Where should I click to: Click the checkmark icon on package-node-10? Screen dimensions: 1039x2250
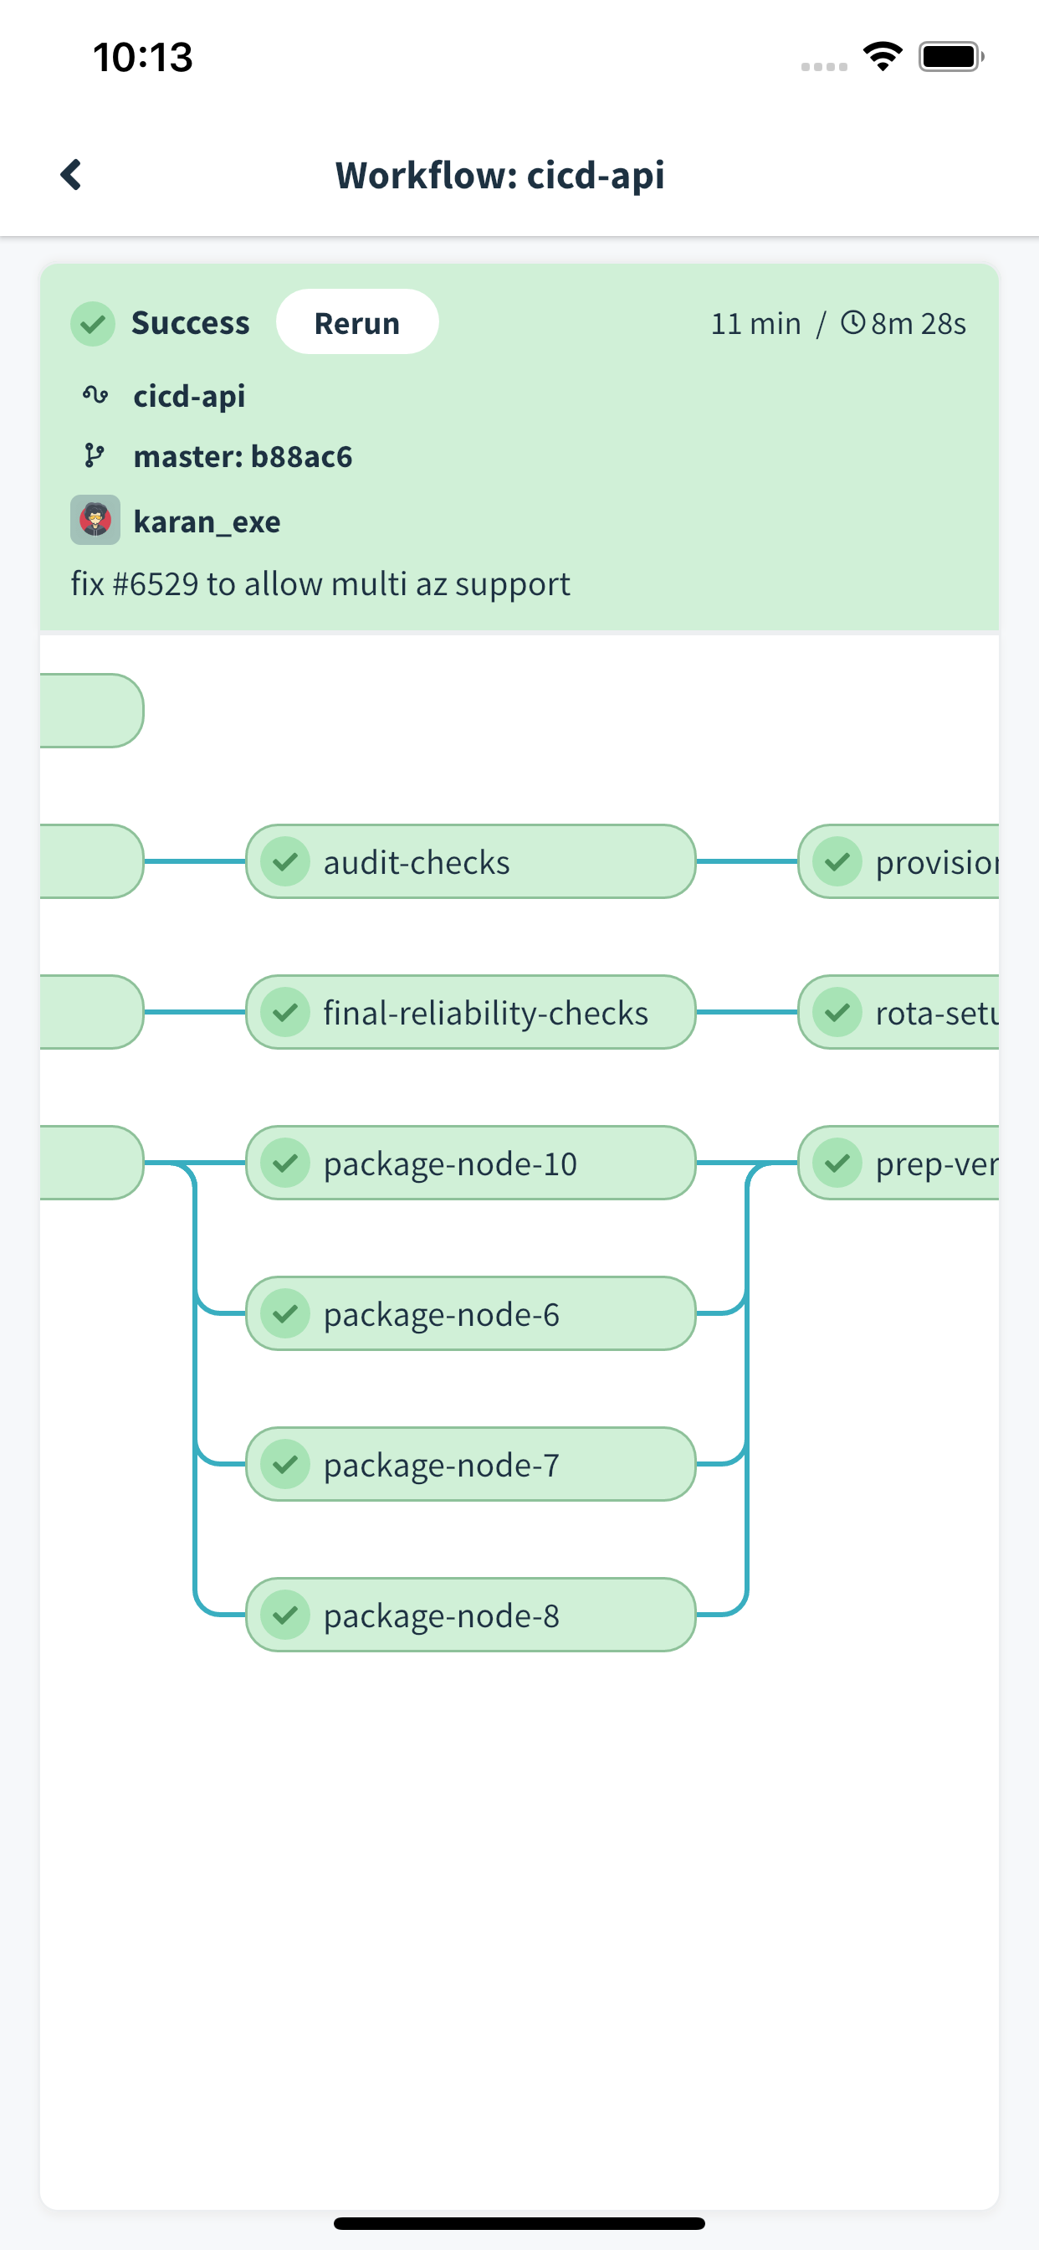point(285,1164)
